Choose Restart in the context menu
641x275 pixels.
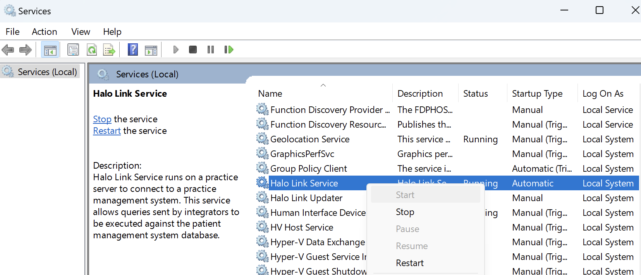[410, 263]
